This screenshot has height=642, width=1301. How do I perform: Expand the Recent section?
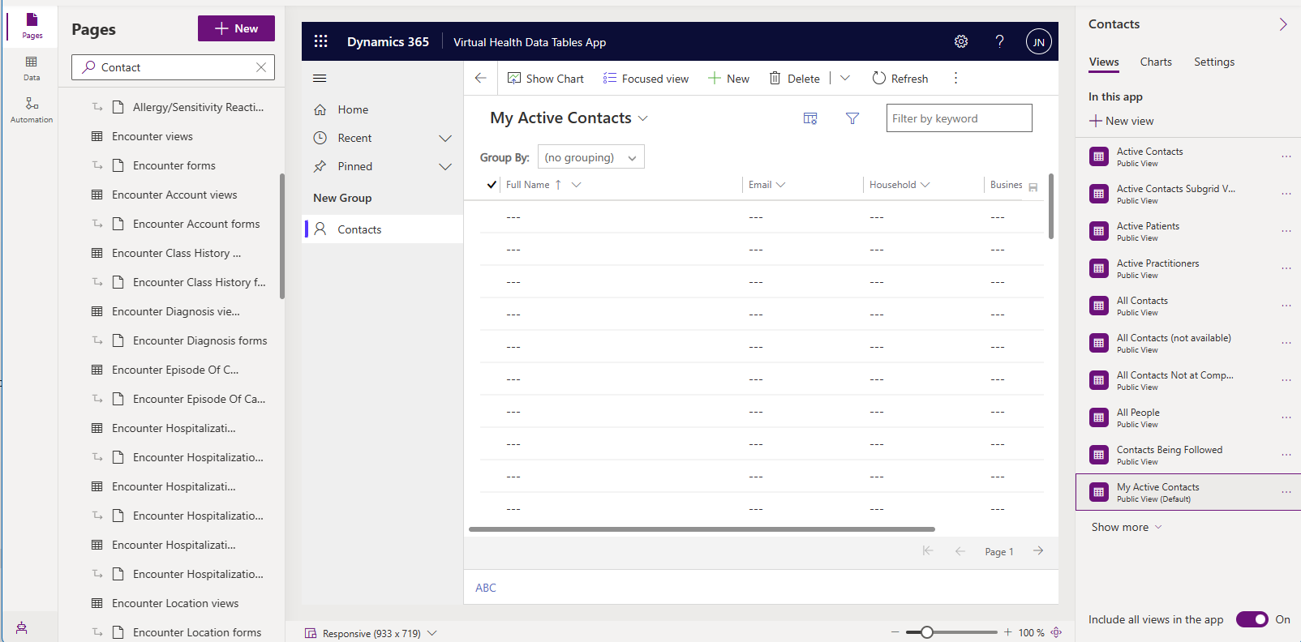[444, 139]
